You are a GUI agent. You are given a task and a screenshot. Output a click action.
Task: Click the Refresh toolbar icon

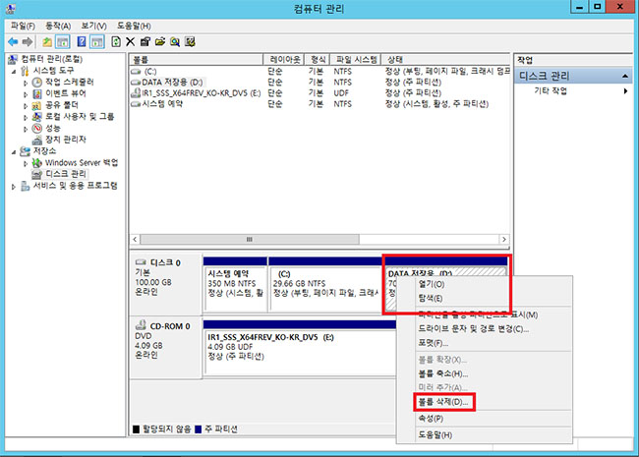[116, 42]
